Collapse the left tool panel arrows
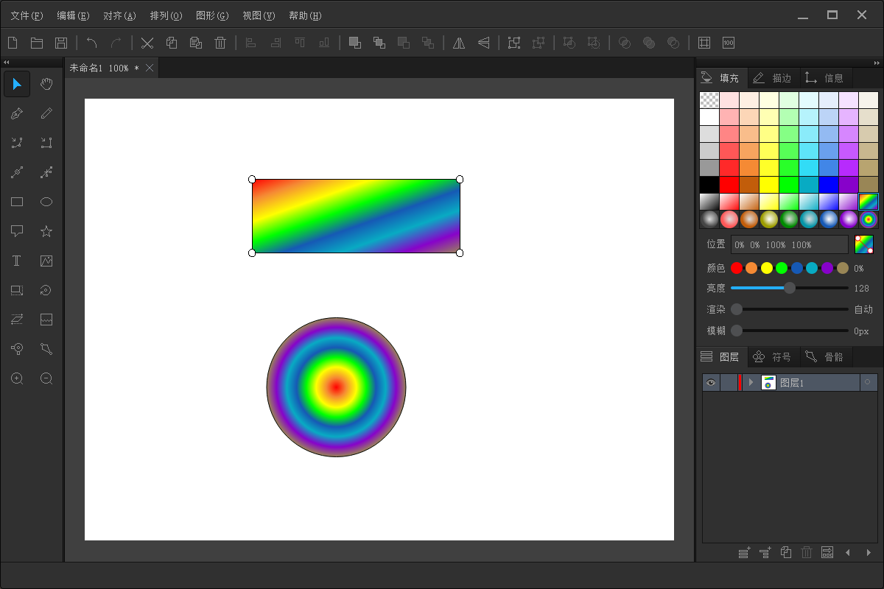 [6, 62]
